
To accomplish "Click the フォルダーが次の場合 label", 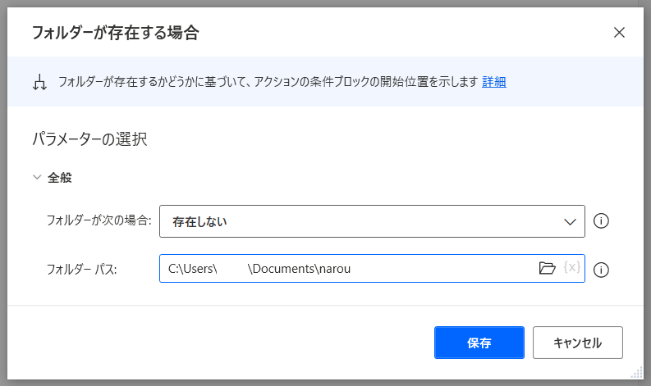I will tap(99, 220).
